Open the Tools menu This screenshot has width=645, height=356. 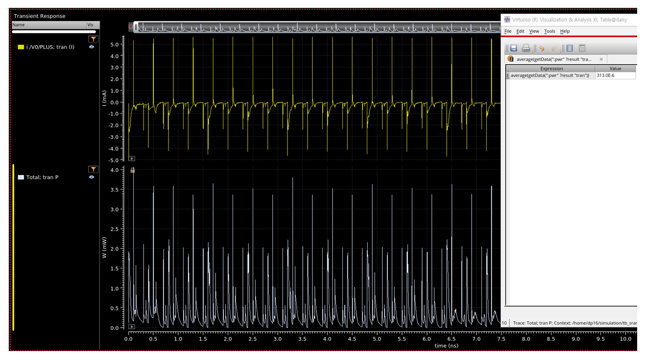pyautogui.click(x=549, y=31)
